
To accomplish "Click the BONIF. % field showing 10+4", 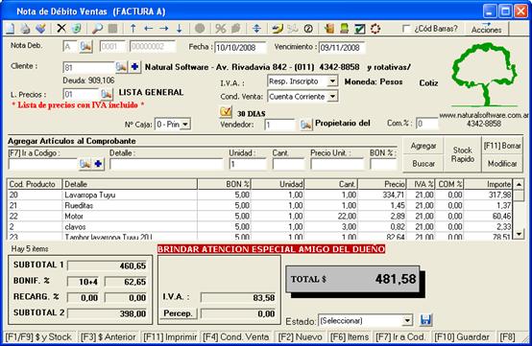I will [x=84, y=282].
